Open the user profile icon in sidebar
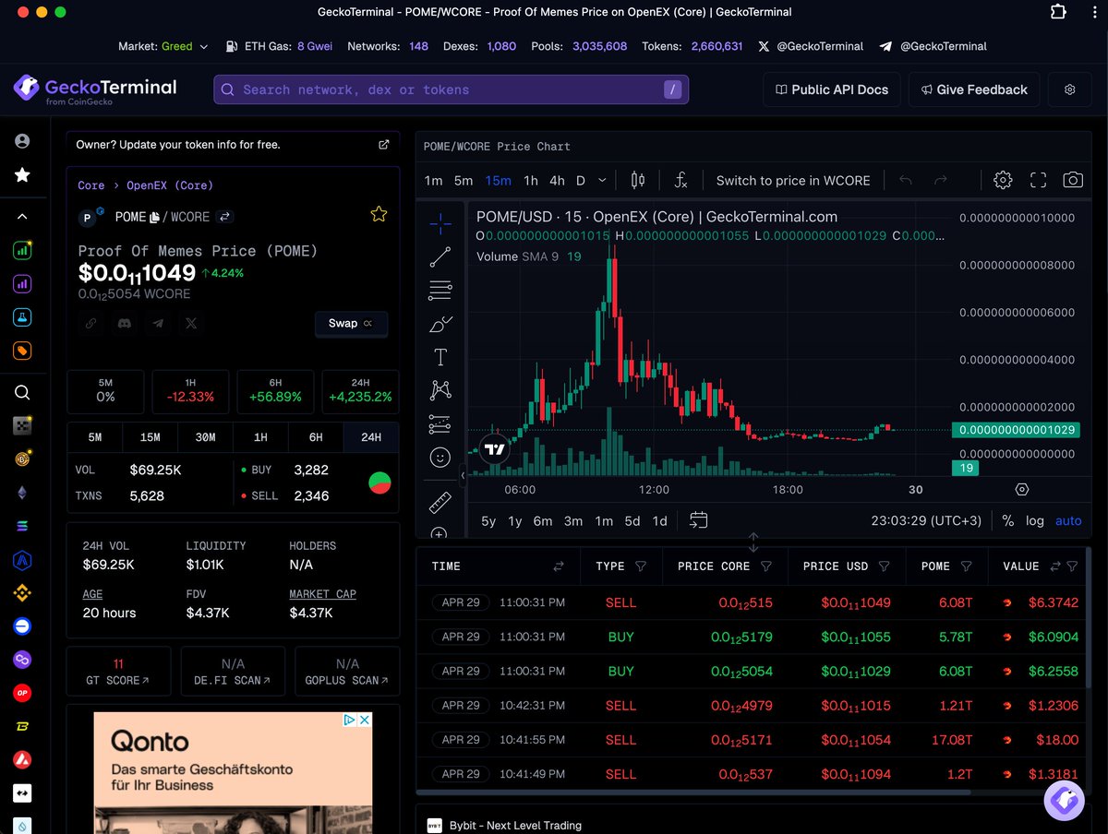This screenshot has width=1108, height=834. pyautogui.click(x=22, y=141)
